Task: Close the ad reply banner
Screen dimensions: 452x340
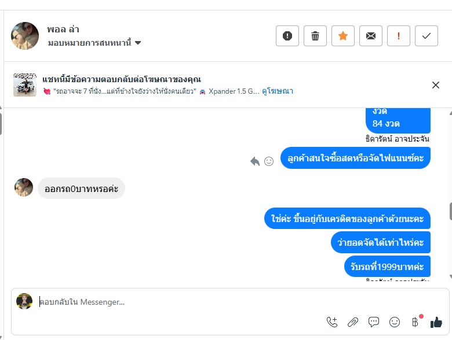Action: coord(436,85)
